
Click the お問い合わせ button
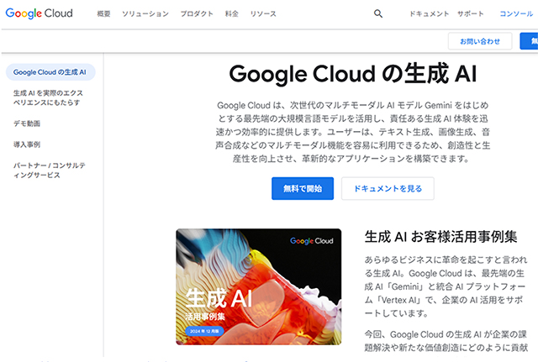tap(480, 41)
